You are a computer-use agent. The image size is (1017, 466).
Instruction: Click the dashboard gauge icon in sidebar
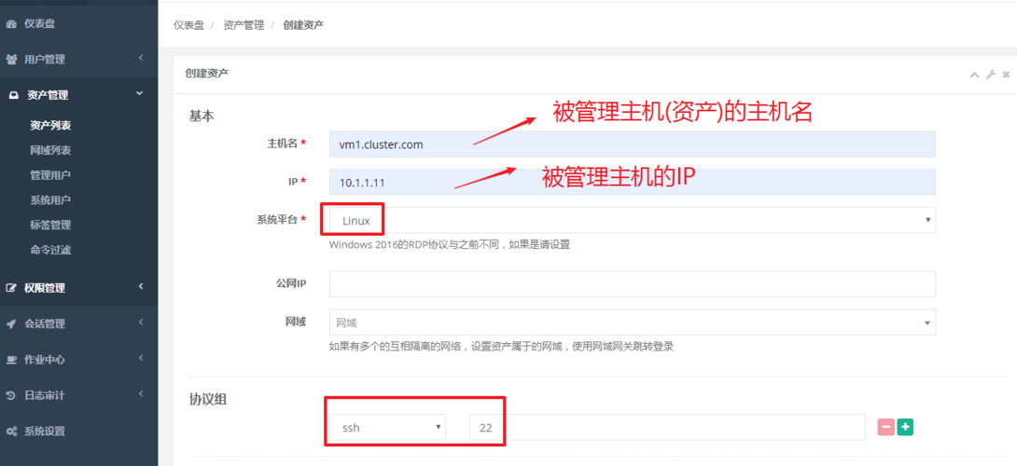pos(11,24)
